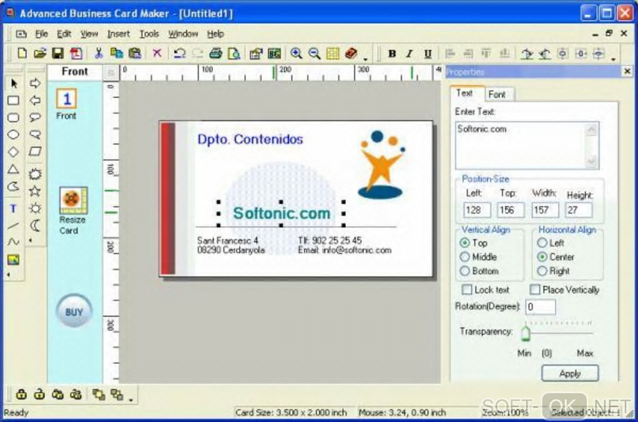The height and width of the screenshot is (422, 638).
Task: Select the Text tool
Action: click(13, 209)
